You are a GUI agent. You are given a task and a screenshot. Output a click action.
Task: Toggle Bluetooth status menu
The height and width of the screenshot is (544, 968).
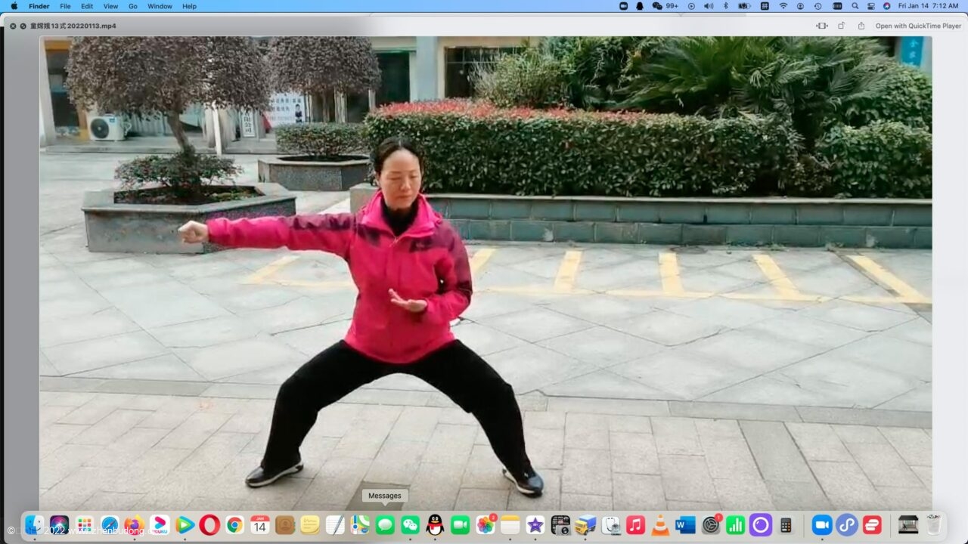[x=725, y=6]
